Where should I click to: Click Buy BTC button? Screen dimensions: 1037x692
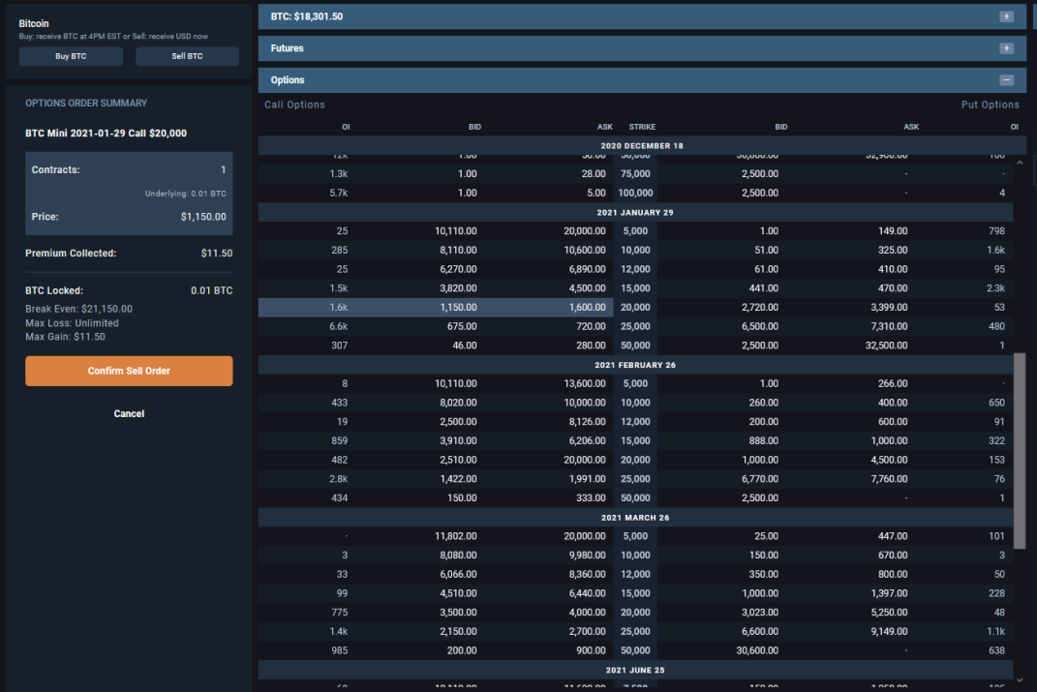(71, 56)
